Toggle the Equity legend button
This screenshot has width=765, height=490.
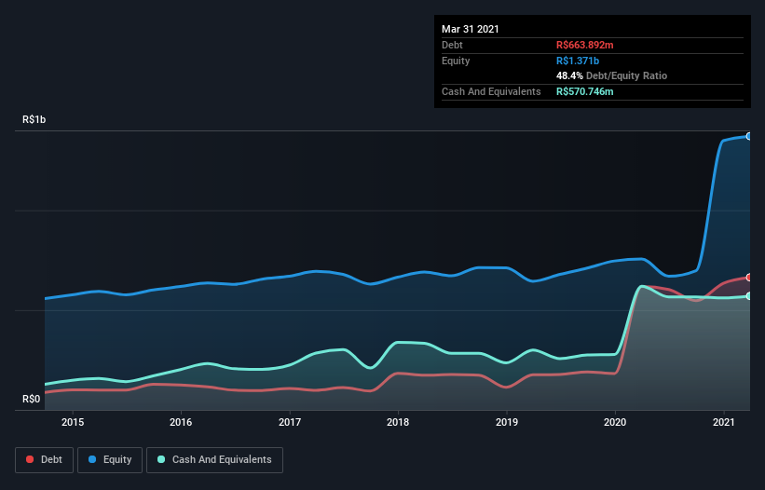110,460
